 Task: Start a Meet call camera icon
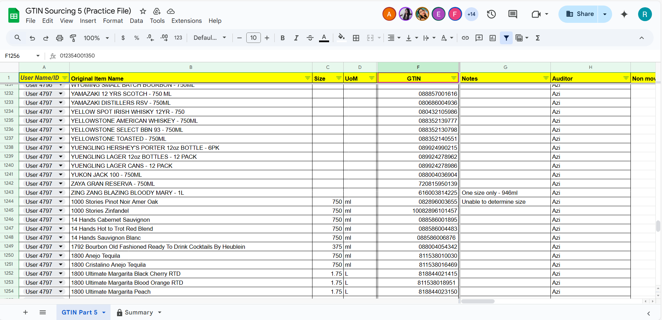coord(536,14)
